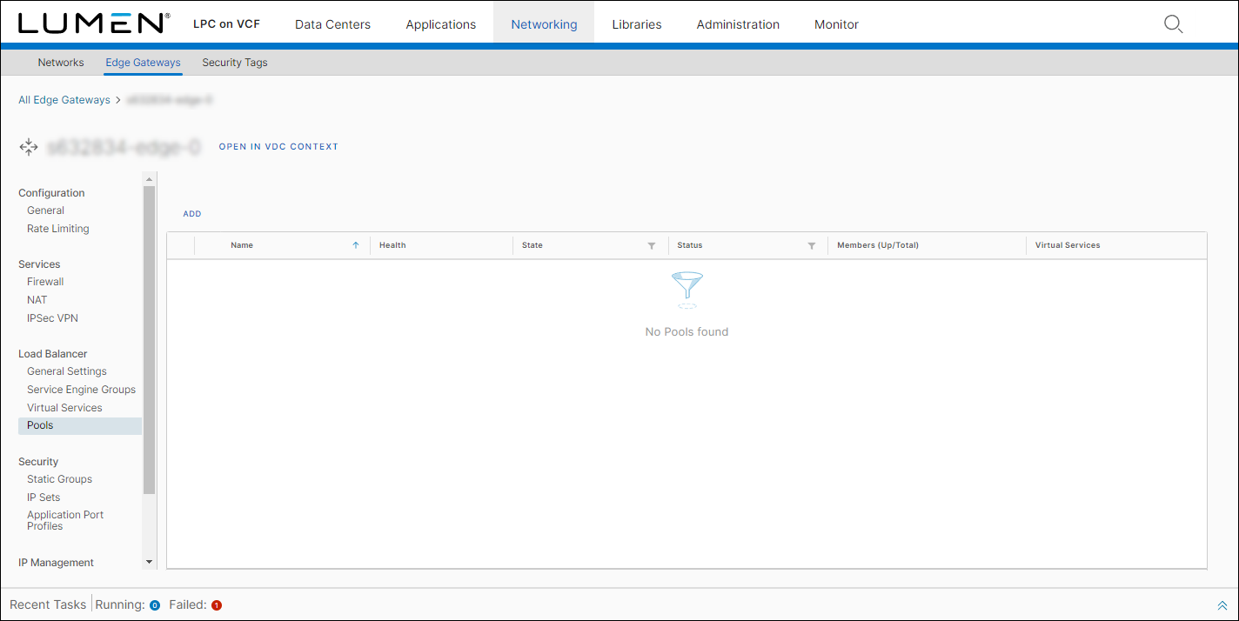The image size is (1239, 621).
Task: Open Load Balancer General Settings
Action: (67, 371)
